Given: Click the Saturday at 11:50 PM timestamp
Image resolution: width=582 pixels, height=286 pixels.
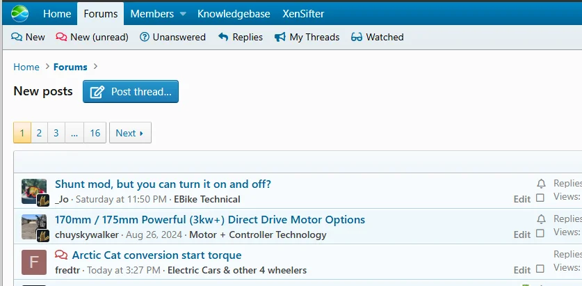Looking at the screenshot, I should (x=121, y=200).
